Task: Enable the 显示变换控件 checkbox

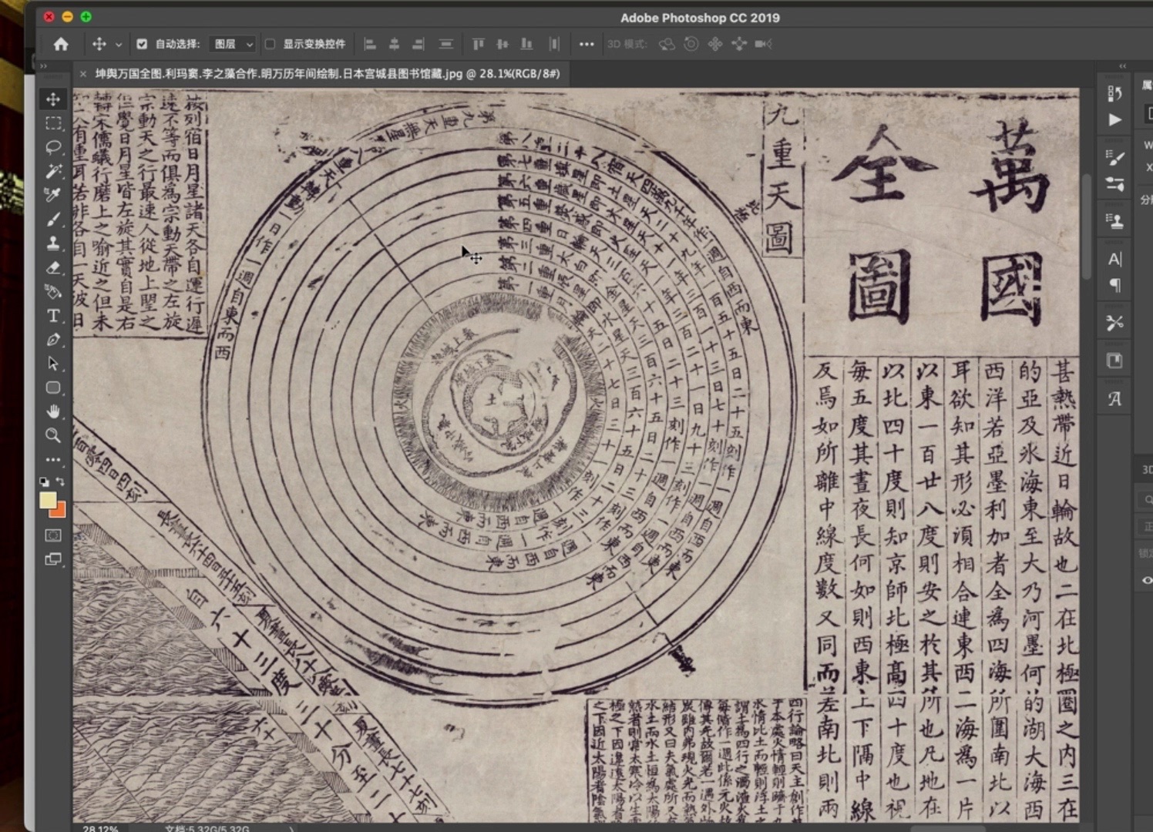Action: click(270, 44)
